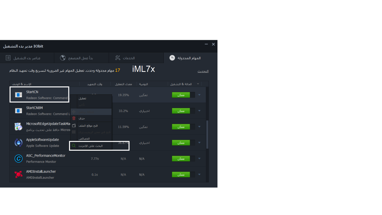Select the StartCN row name
382x215 pixels.
(32, 92)
